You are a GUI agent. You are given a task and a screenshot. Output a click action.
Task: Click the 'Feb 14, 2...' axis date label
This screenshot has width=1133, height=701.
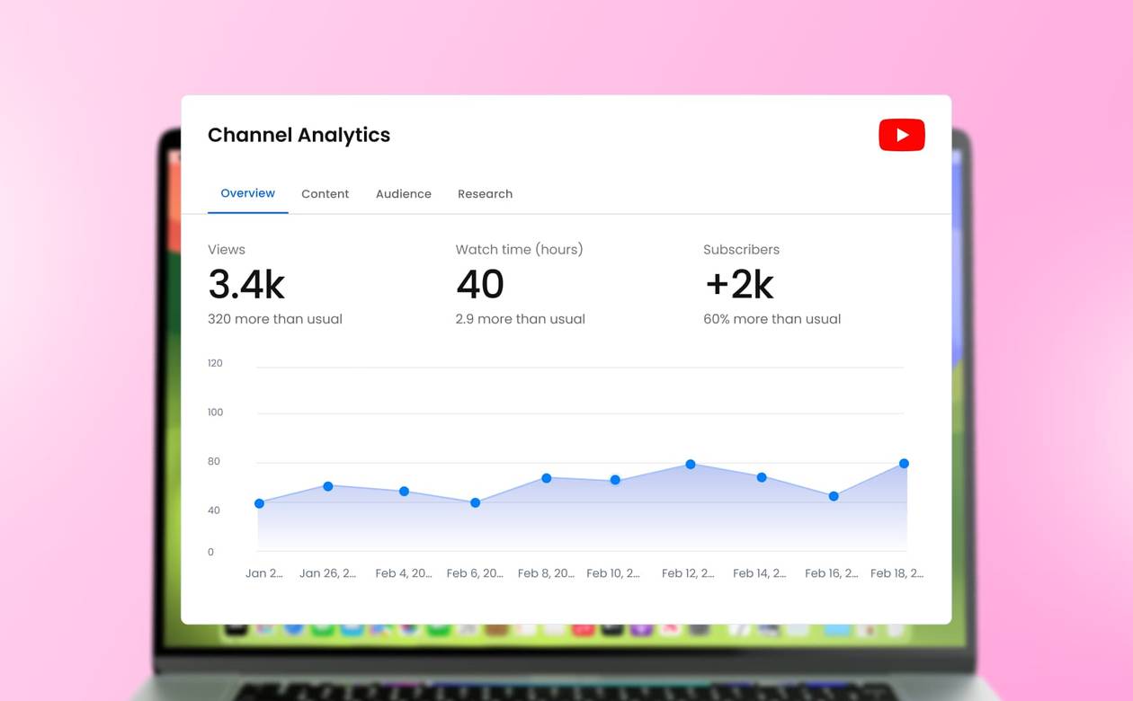(760, 573)
